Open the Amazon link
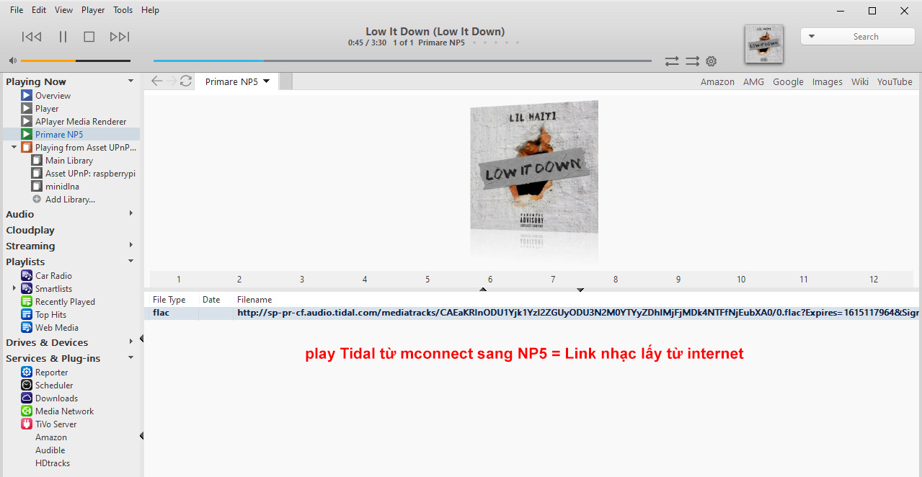The height and width of the screenshot is (477, 922). [x=717, y=82]
